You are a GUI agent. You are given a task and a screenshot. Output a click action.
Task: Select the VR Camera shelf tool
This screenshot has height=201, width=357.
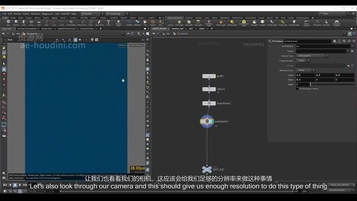click(x=317, y=23)
